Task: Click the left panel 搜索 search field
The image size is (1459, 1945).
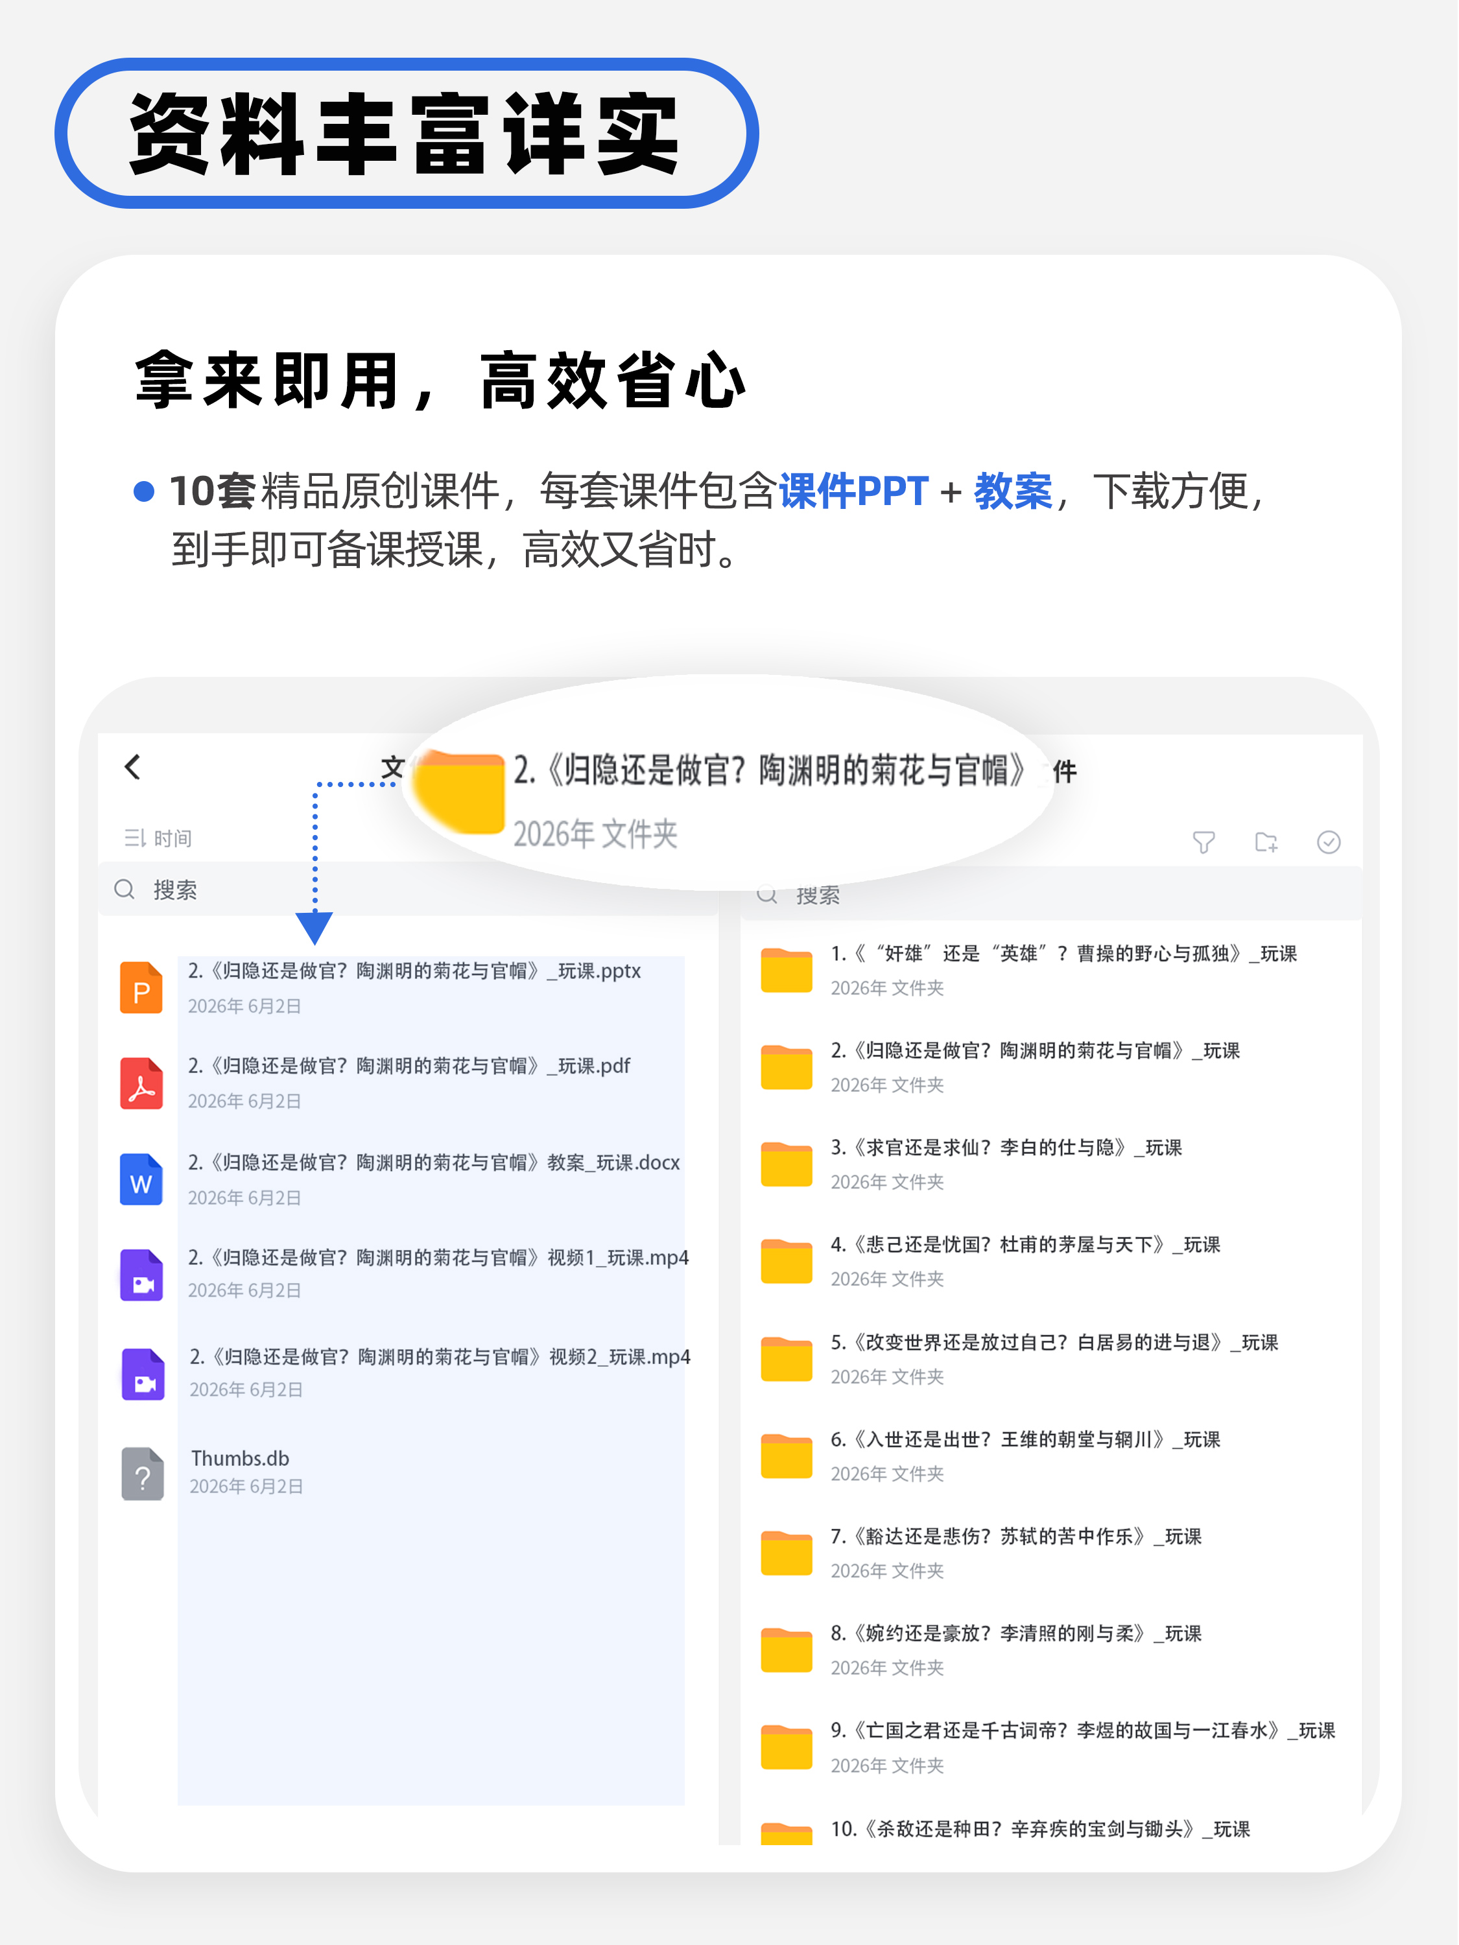Action: [409, 890]
